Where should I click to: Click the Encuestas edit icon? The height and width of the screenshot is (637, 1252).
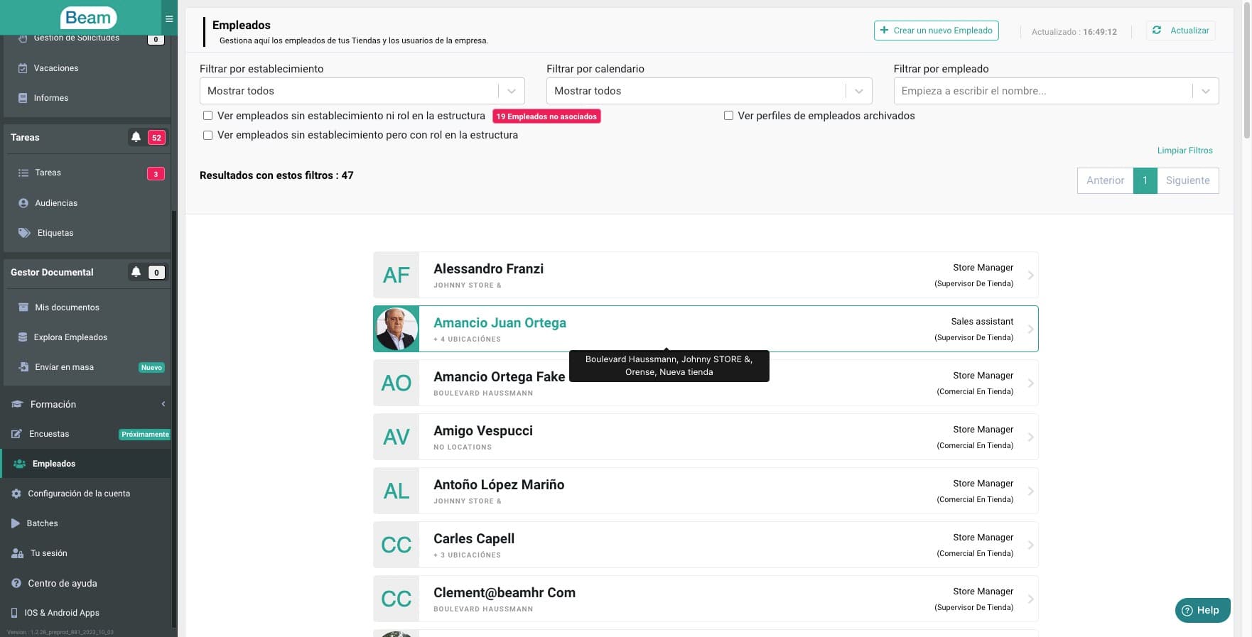16,434
